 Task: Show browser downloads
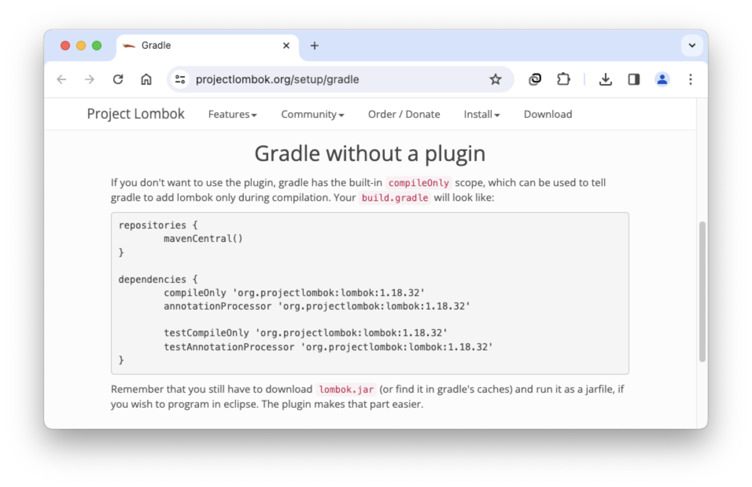[606, 80]
